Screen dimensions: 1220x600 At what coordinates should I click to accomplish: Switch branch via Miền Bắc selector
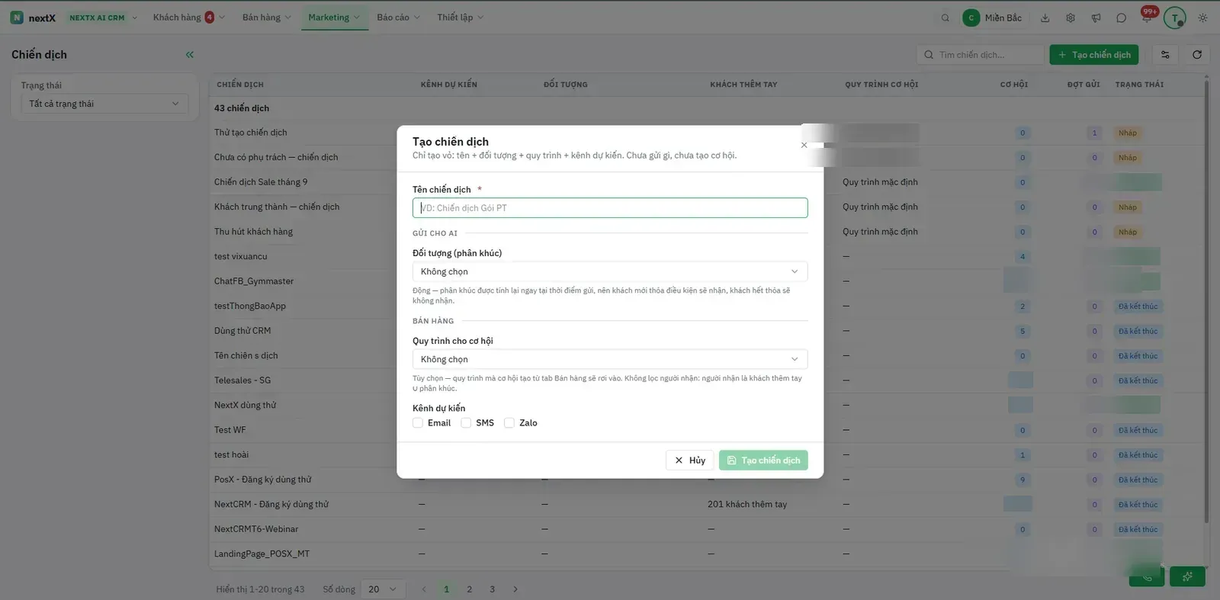(x=992, y=18)
